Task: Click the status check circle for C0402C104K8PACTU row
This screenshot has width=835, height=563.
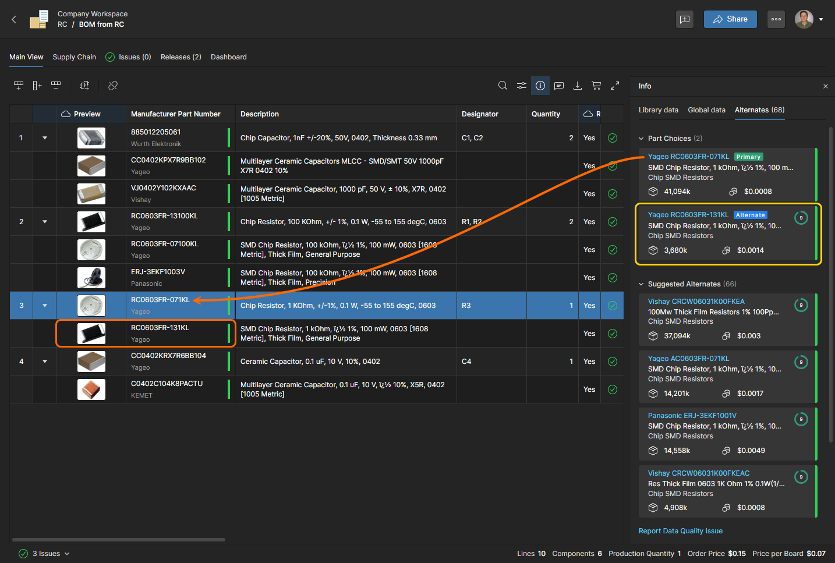Action: tap(613, 390)
